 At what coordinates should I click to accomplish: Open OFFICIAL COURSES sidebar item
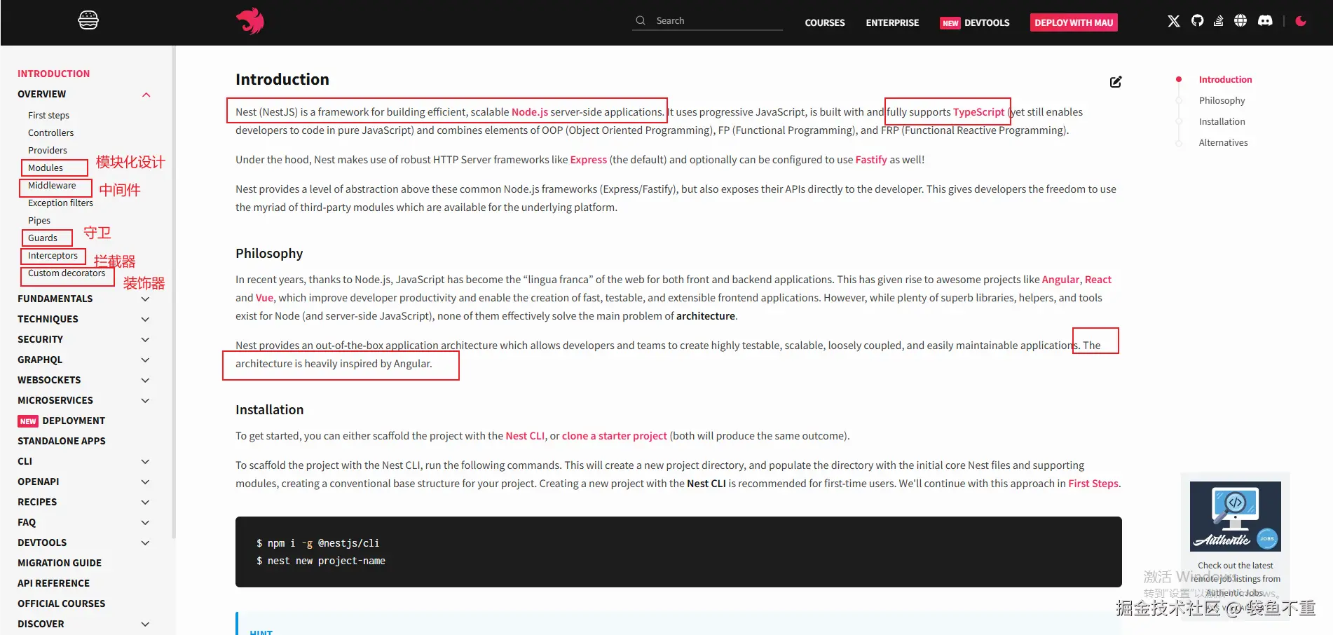62,604
